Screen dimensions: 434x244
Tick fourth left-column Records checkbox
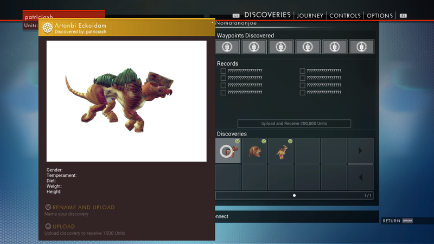point(224,92)
